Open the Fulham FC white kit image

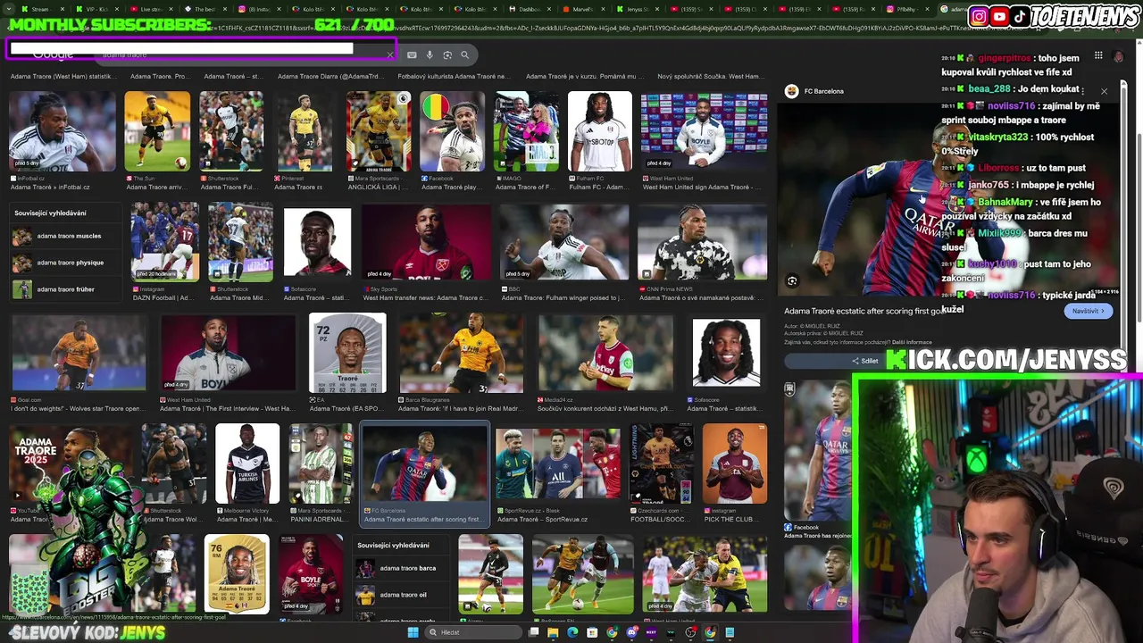point(599,131)
